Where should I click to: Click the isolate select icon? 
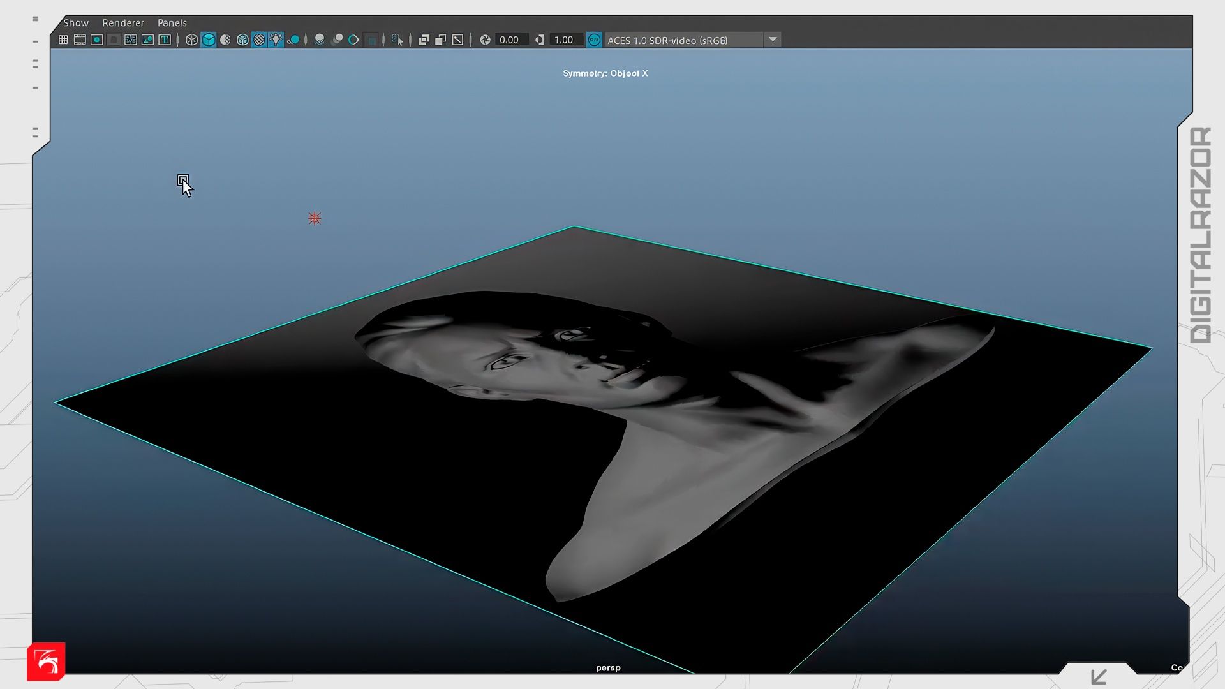click(x=397, y=40)
